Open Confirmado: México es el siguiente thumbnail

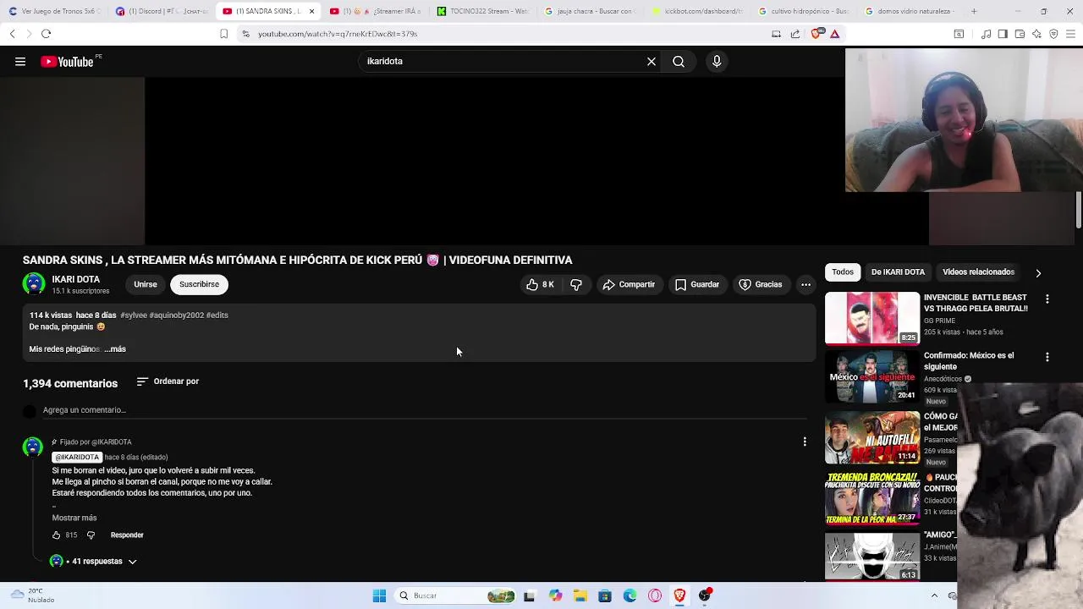point(872,376)
